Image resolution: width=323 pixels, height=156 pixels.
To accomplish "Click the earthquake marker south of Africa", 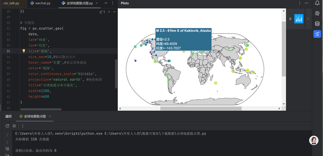I will coord(216,83).
